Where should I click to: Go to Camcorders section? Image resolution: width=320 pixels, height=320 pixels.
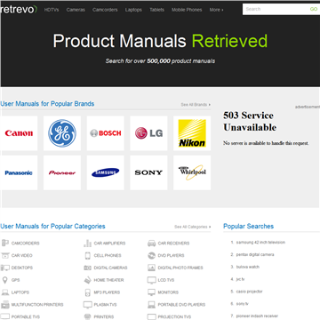click(x=105, y=10)
